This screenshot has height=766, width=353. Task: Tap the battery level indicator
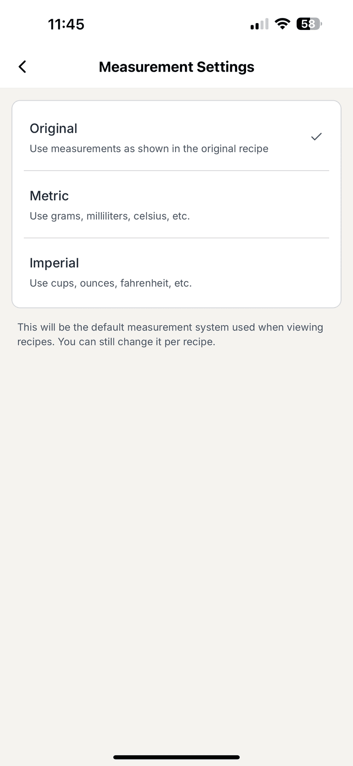click(x=309, y=24)
